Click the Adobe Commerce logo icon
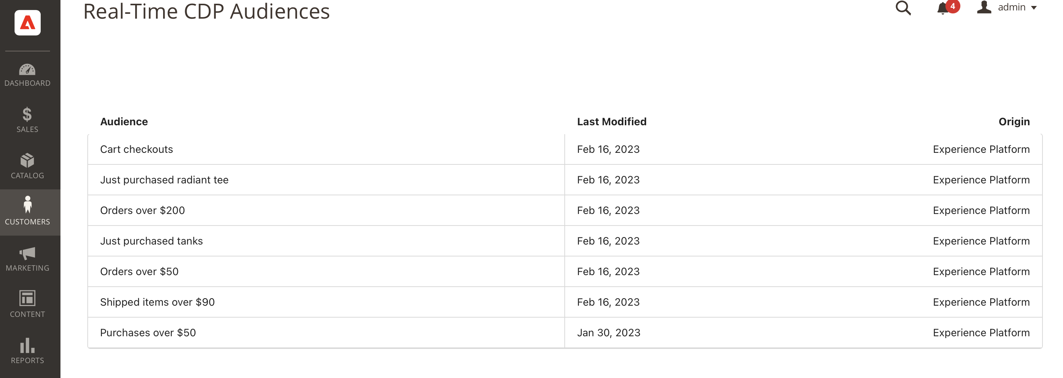 click(x=27, y=23)
